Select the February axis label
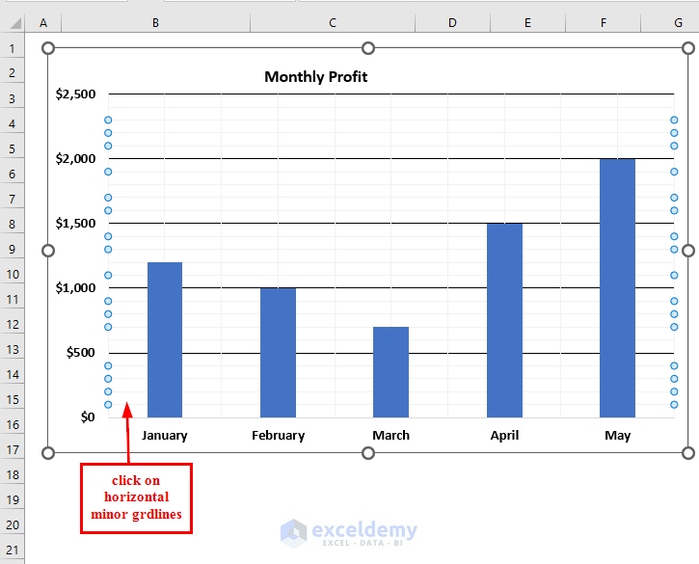The width and height of the screenshot is (699, 564). pos(279,435)
